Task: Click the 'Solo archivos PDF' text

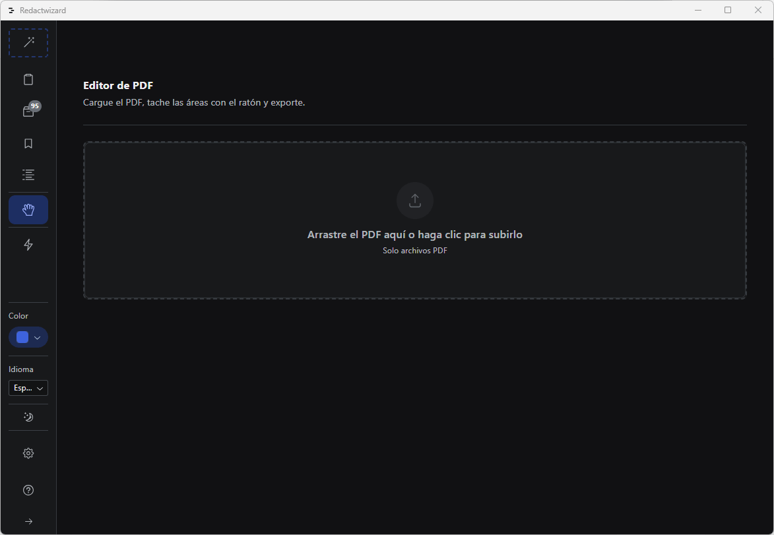Action: pyautogui.click(x=414, y=250)
